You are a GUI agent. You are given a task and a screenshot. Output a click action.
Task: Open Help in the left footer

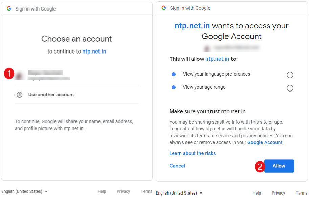(x=102, y=191)
